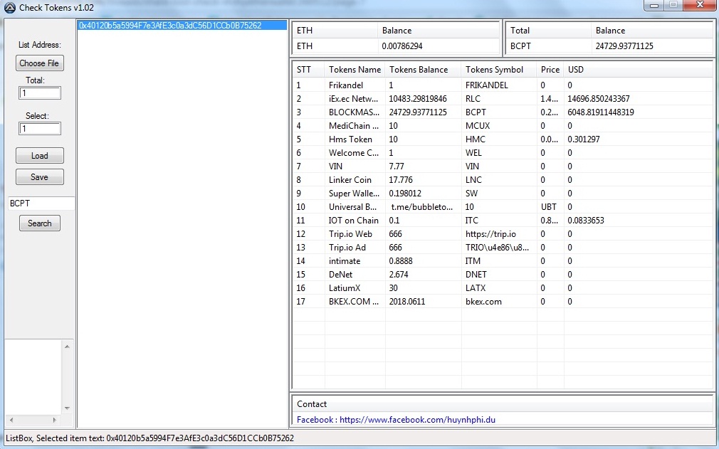Image resolution: width=719 pixels, height=449 pixels.
Task: Sort by the Tokens Balance column header
Action: tap(419, 70)
